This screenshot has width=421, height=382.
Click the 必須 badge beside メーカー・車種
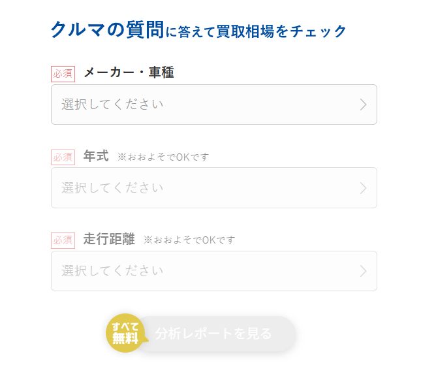63,74
